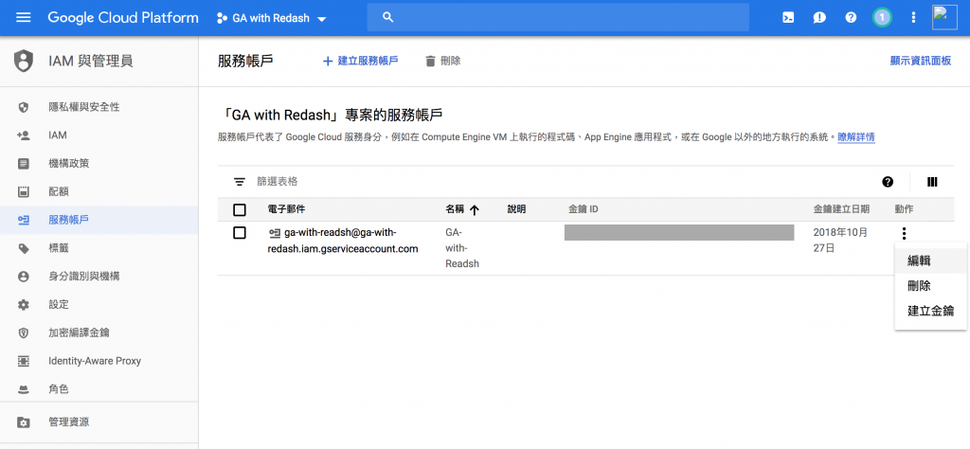Click the 設定 gear icon

click(x=24, y=305)
